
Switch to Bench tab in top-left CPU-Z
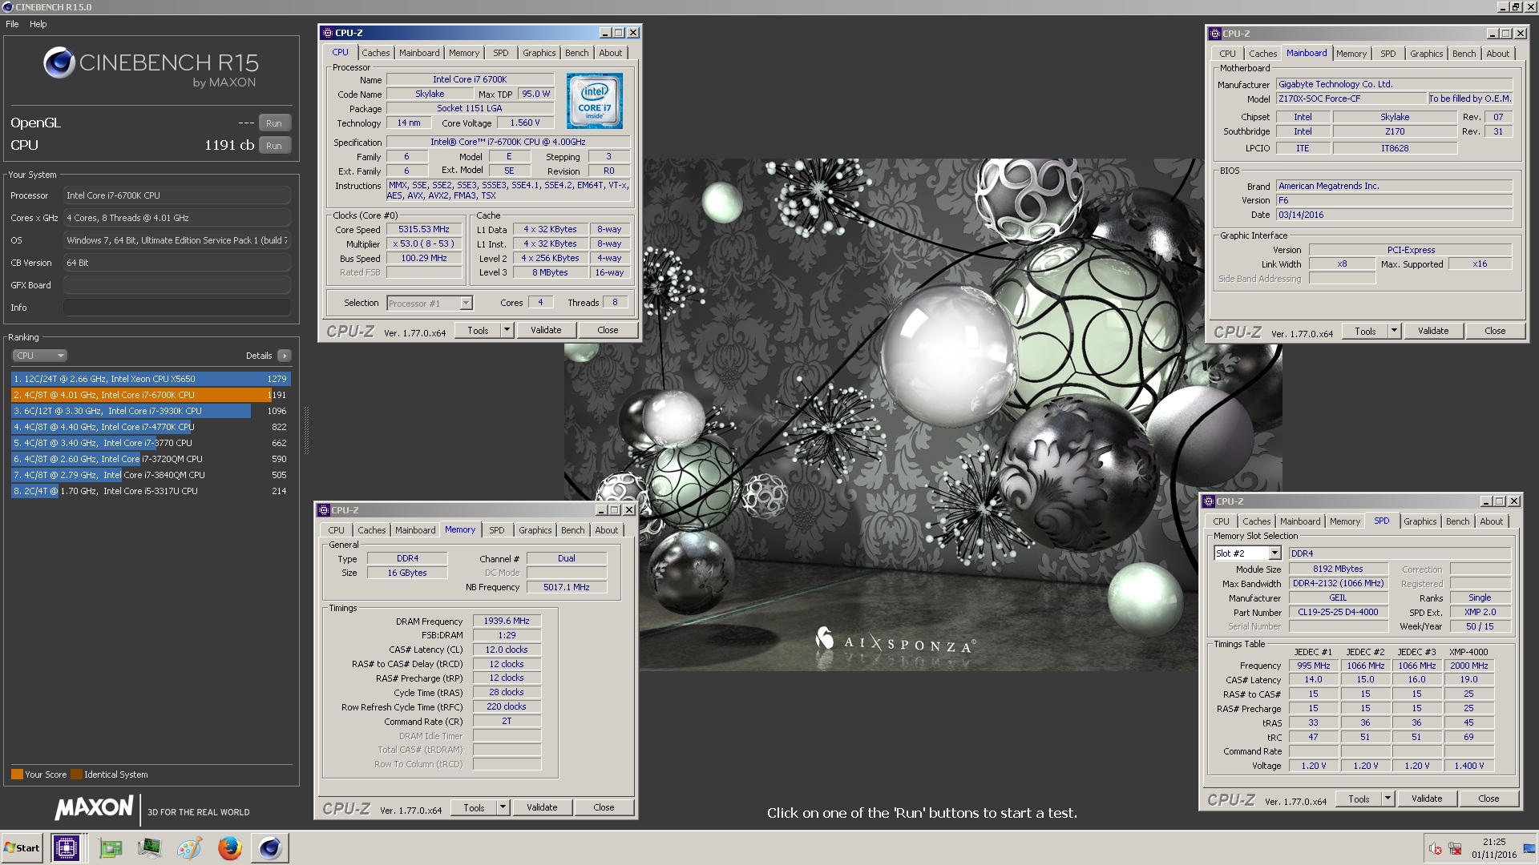(576, 53)
